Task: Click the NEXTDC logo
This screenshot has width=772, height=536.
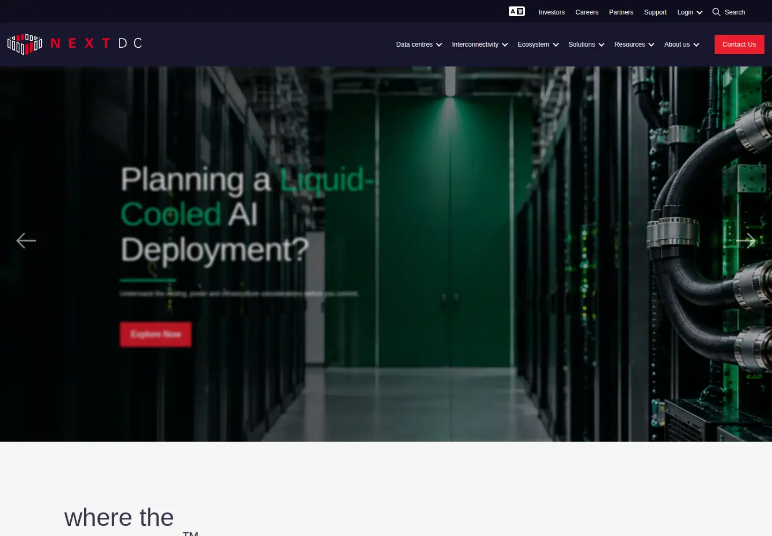Action: coord(75,44)
